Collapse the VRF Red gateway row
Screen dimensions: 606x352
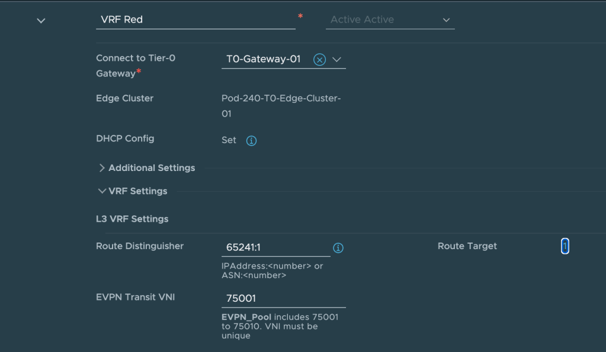click(41, 21)
